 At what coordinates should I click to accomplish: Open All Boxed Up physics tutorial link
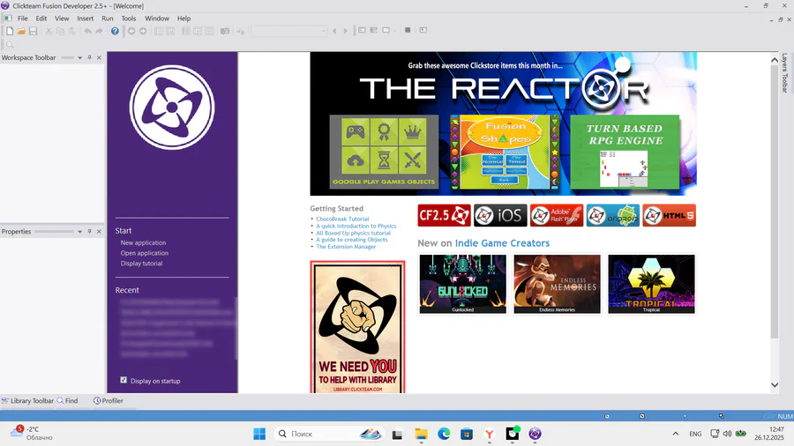tap(354, 233)
